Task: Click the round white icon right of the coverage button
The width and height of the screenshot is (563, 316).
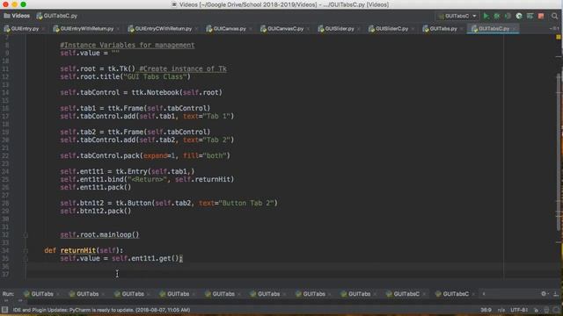Action: point(519,16)
